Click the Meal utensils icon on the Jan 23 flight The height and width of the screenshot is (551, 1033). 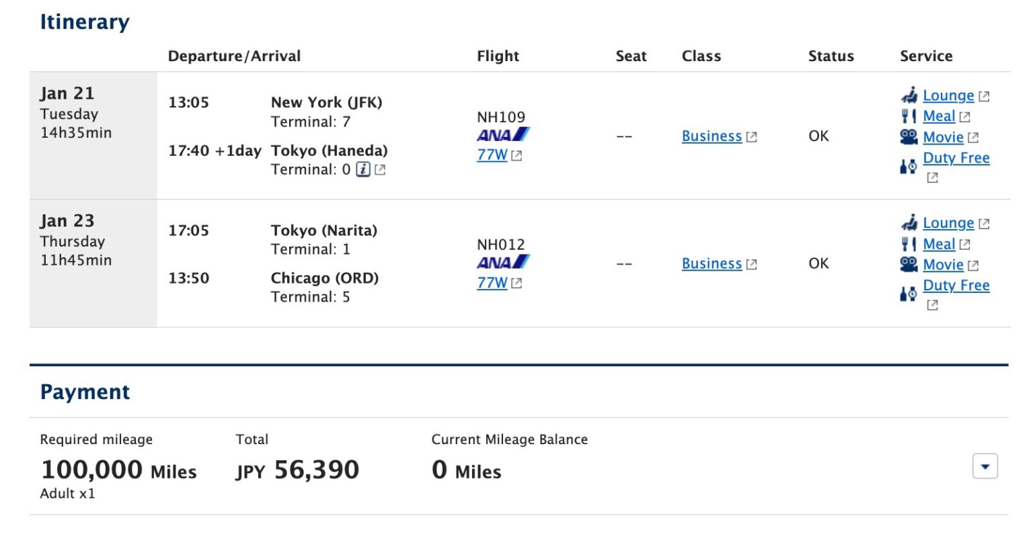coord(909,243)
